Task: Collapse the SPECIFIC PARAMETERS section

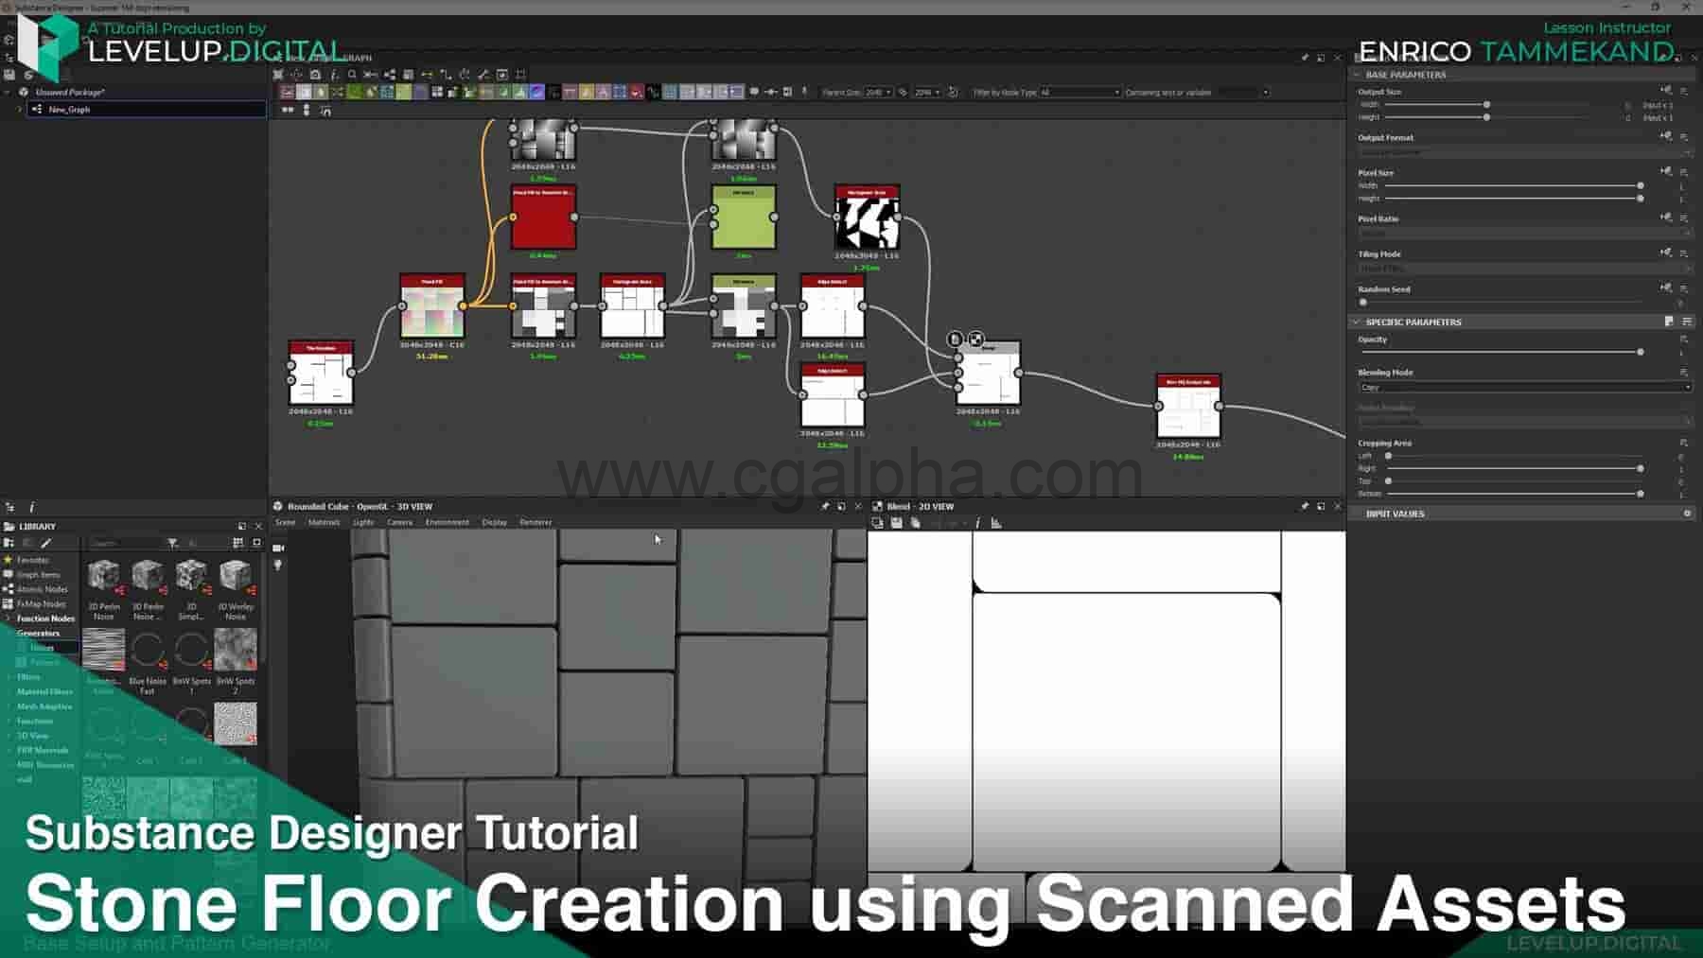Action: tap(1357, 322)
